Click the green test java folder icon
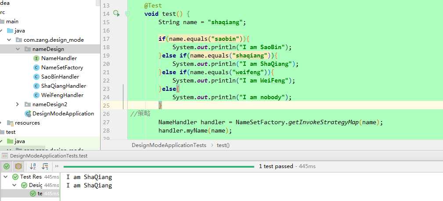The width and height of the screenshot is (443, 201). click(x=10, y=141)
